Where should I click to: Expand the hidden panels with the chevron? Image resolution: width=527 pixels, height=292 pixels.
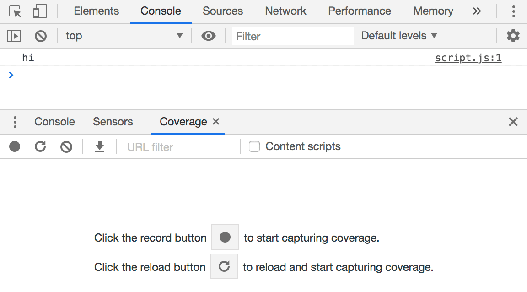477,11
